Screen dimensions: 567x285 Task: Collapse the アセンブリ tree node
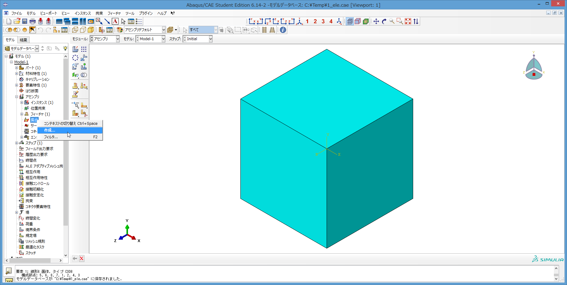(x=17, y=97)
